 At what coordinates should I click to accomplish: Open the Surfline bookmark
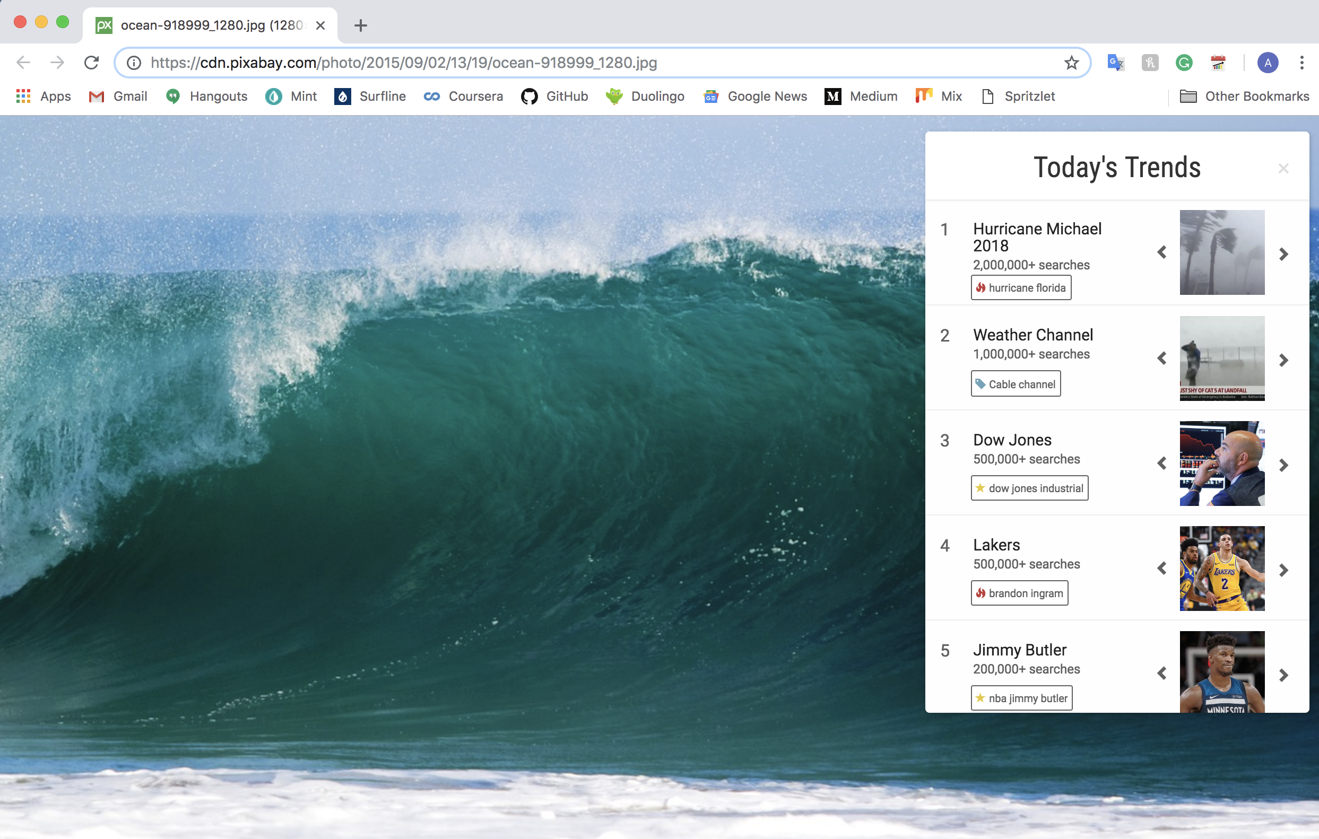click(370, 97)
